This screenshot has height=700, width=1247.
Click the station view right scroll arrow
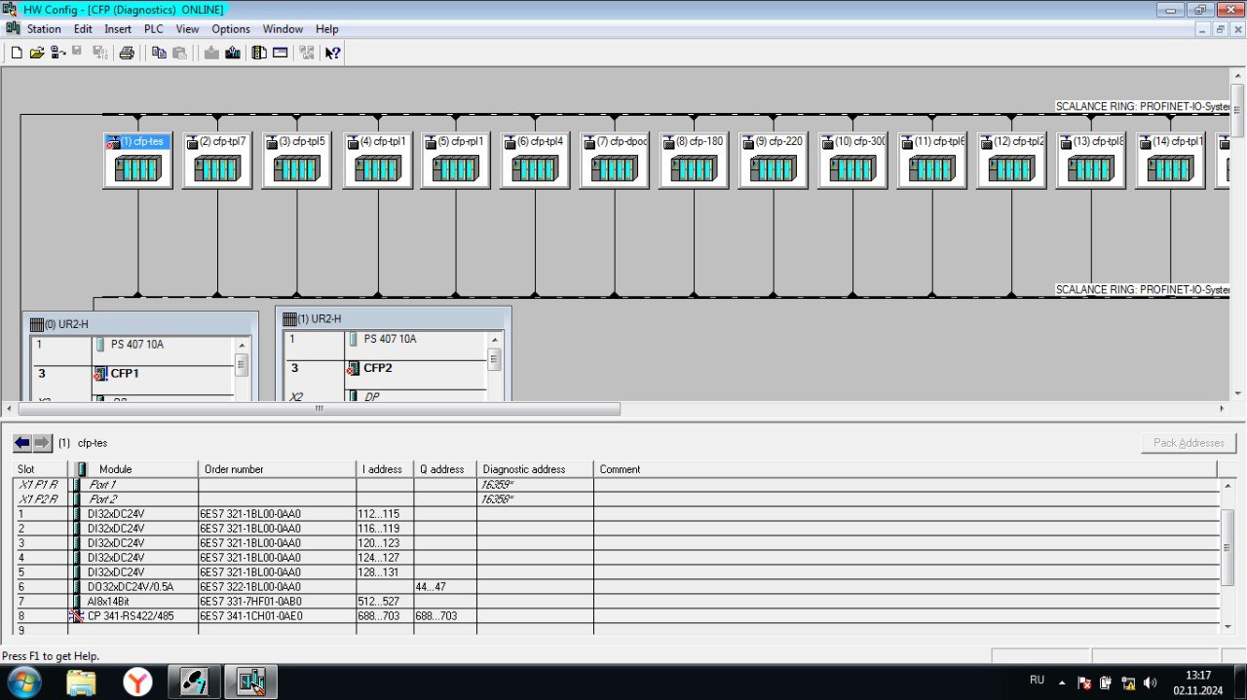(1223, 409)
